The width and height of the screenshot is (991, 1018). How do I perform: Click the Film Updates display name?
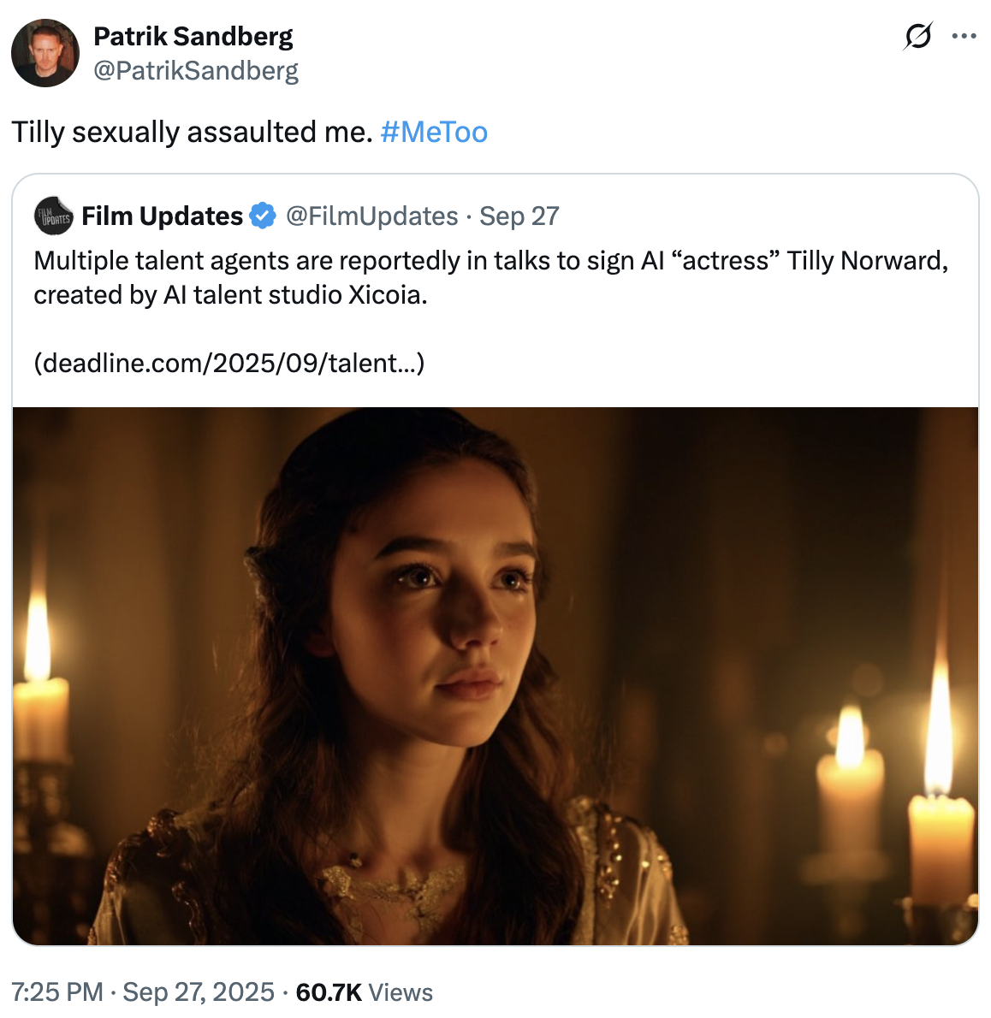(x=161, y=216)
